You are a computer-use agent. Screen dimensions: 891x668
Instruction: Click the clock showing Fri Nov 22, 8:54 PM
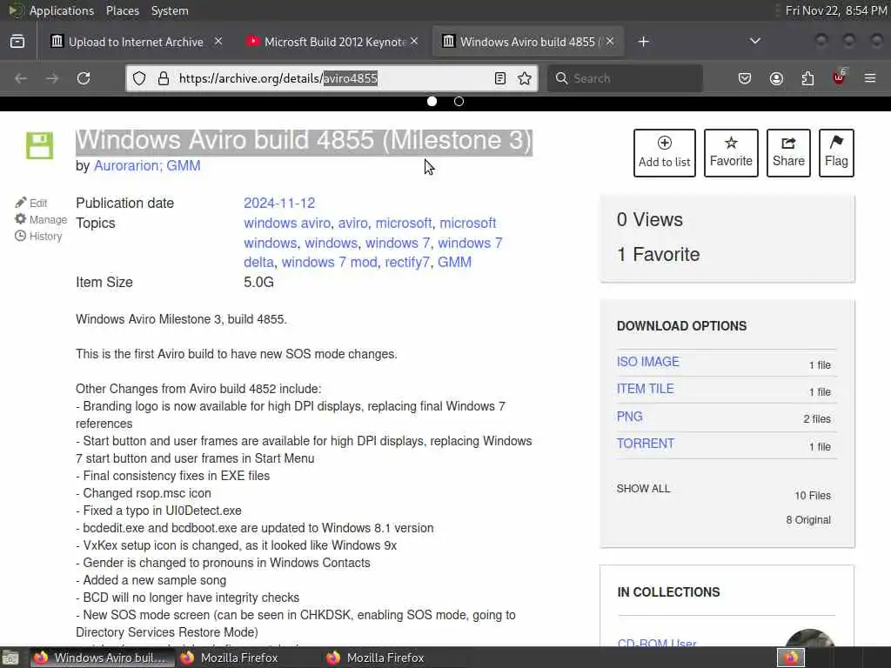[x=836, y=10]
